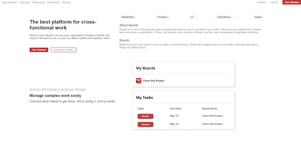Image resolution: width=301 pixels, height=145 pixels.
Task: Click the red Clone Site Project board icon
Action: 138,81
